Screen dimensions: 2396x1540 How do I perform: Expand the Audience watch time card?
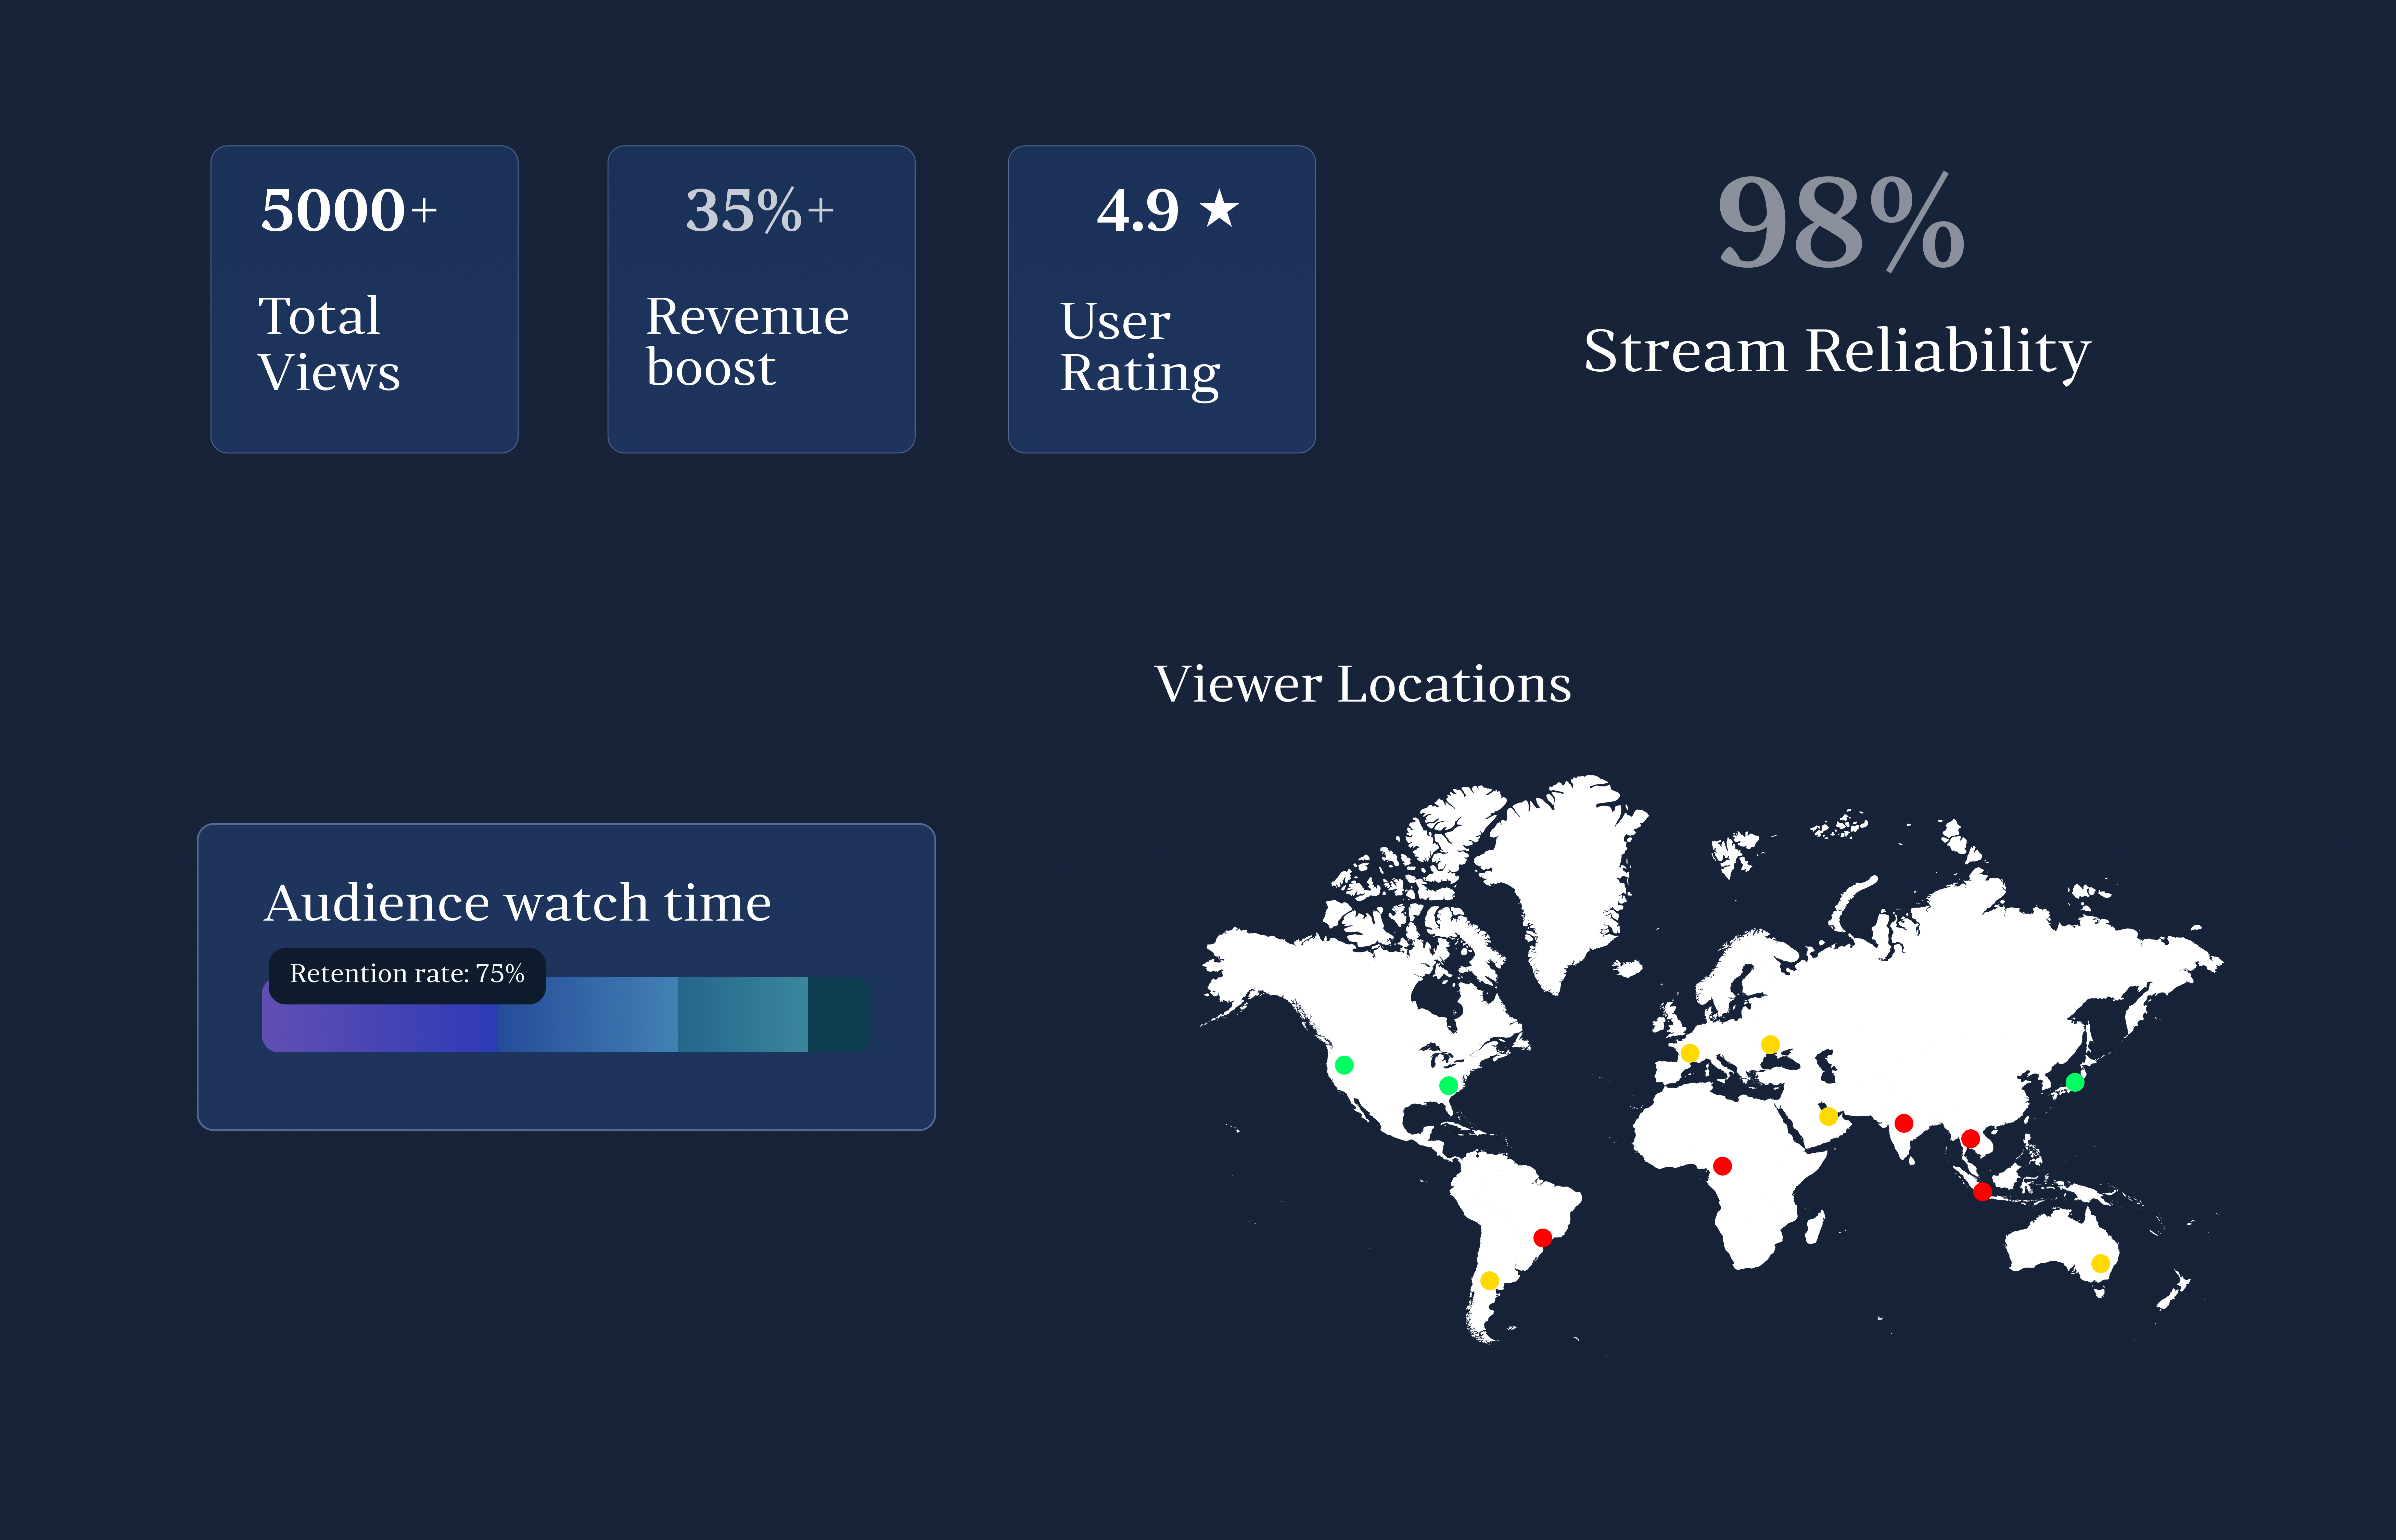567,975
